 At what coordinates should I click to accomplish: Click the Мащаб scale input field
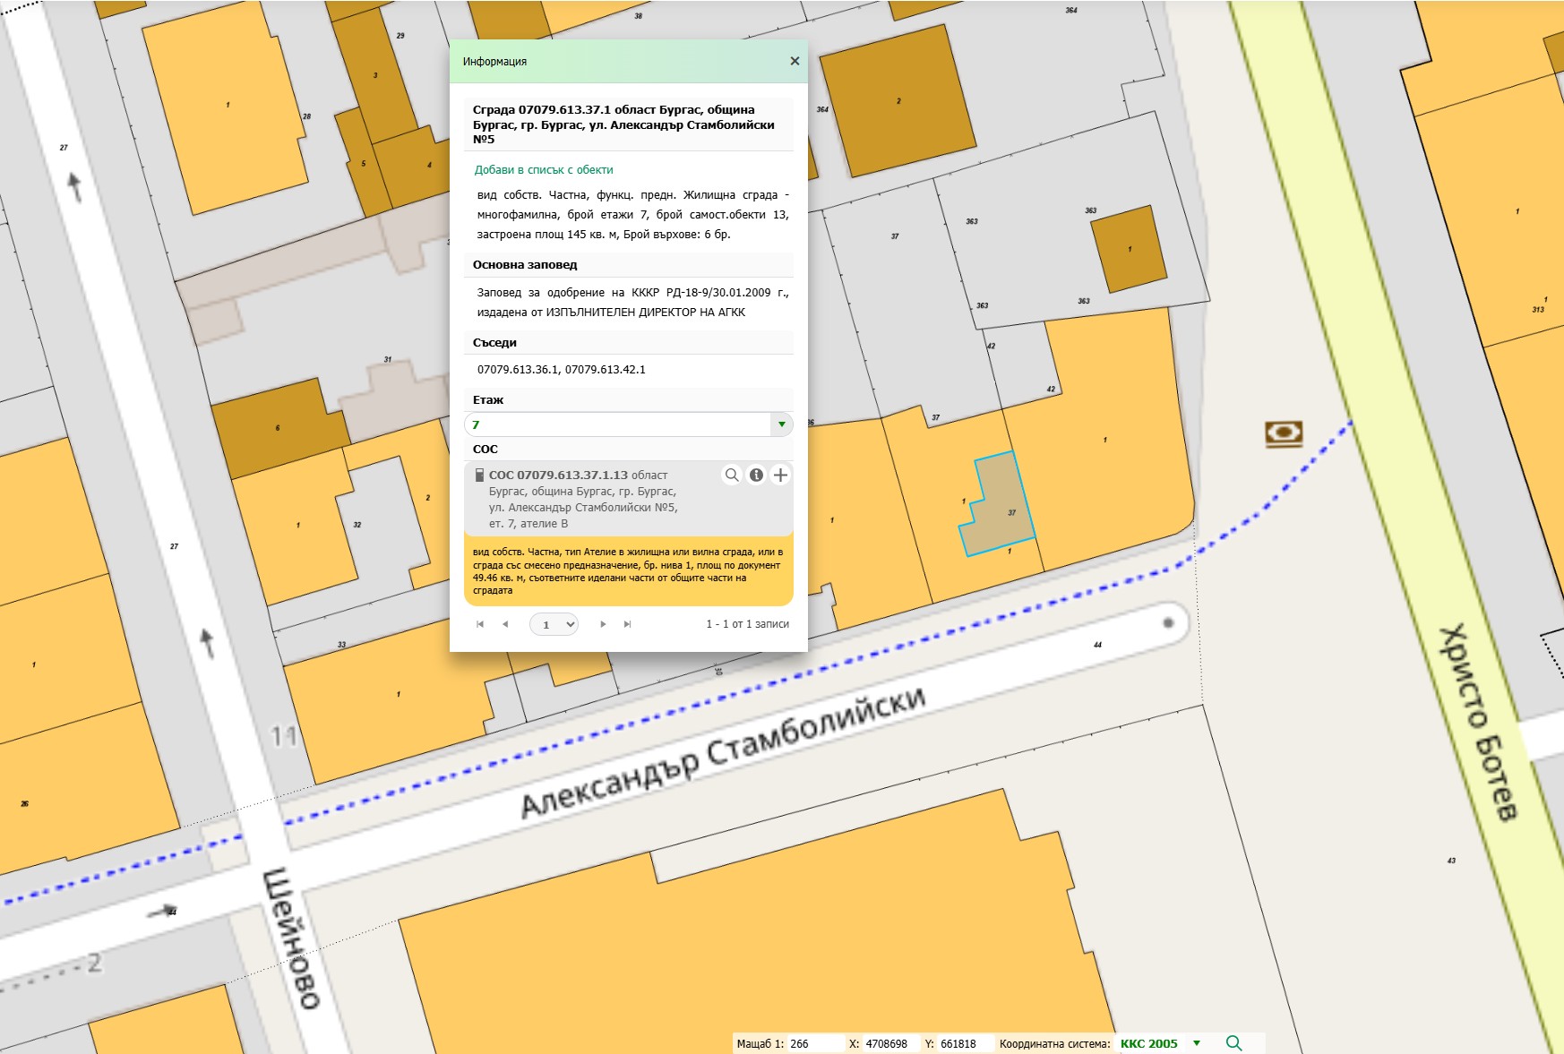pos(814,1044)
